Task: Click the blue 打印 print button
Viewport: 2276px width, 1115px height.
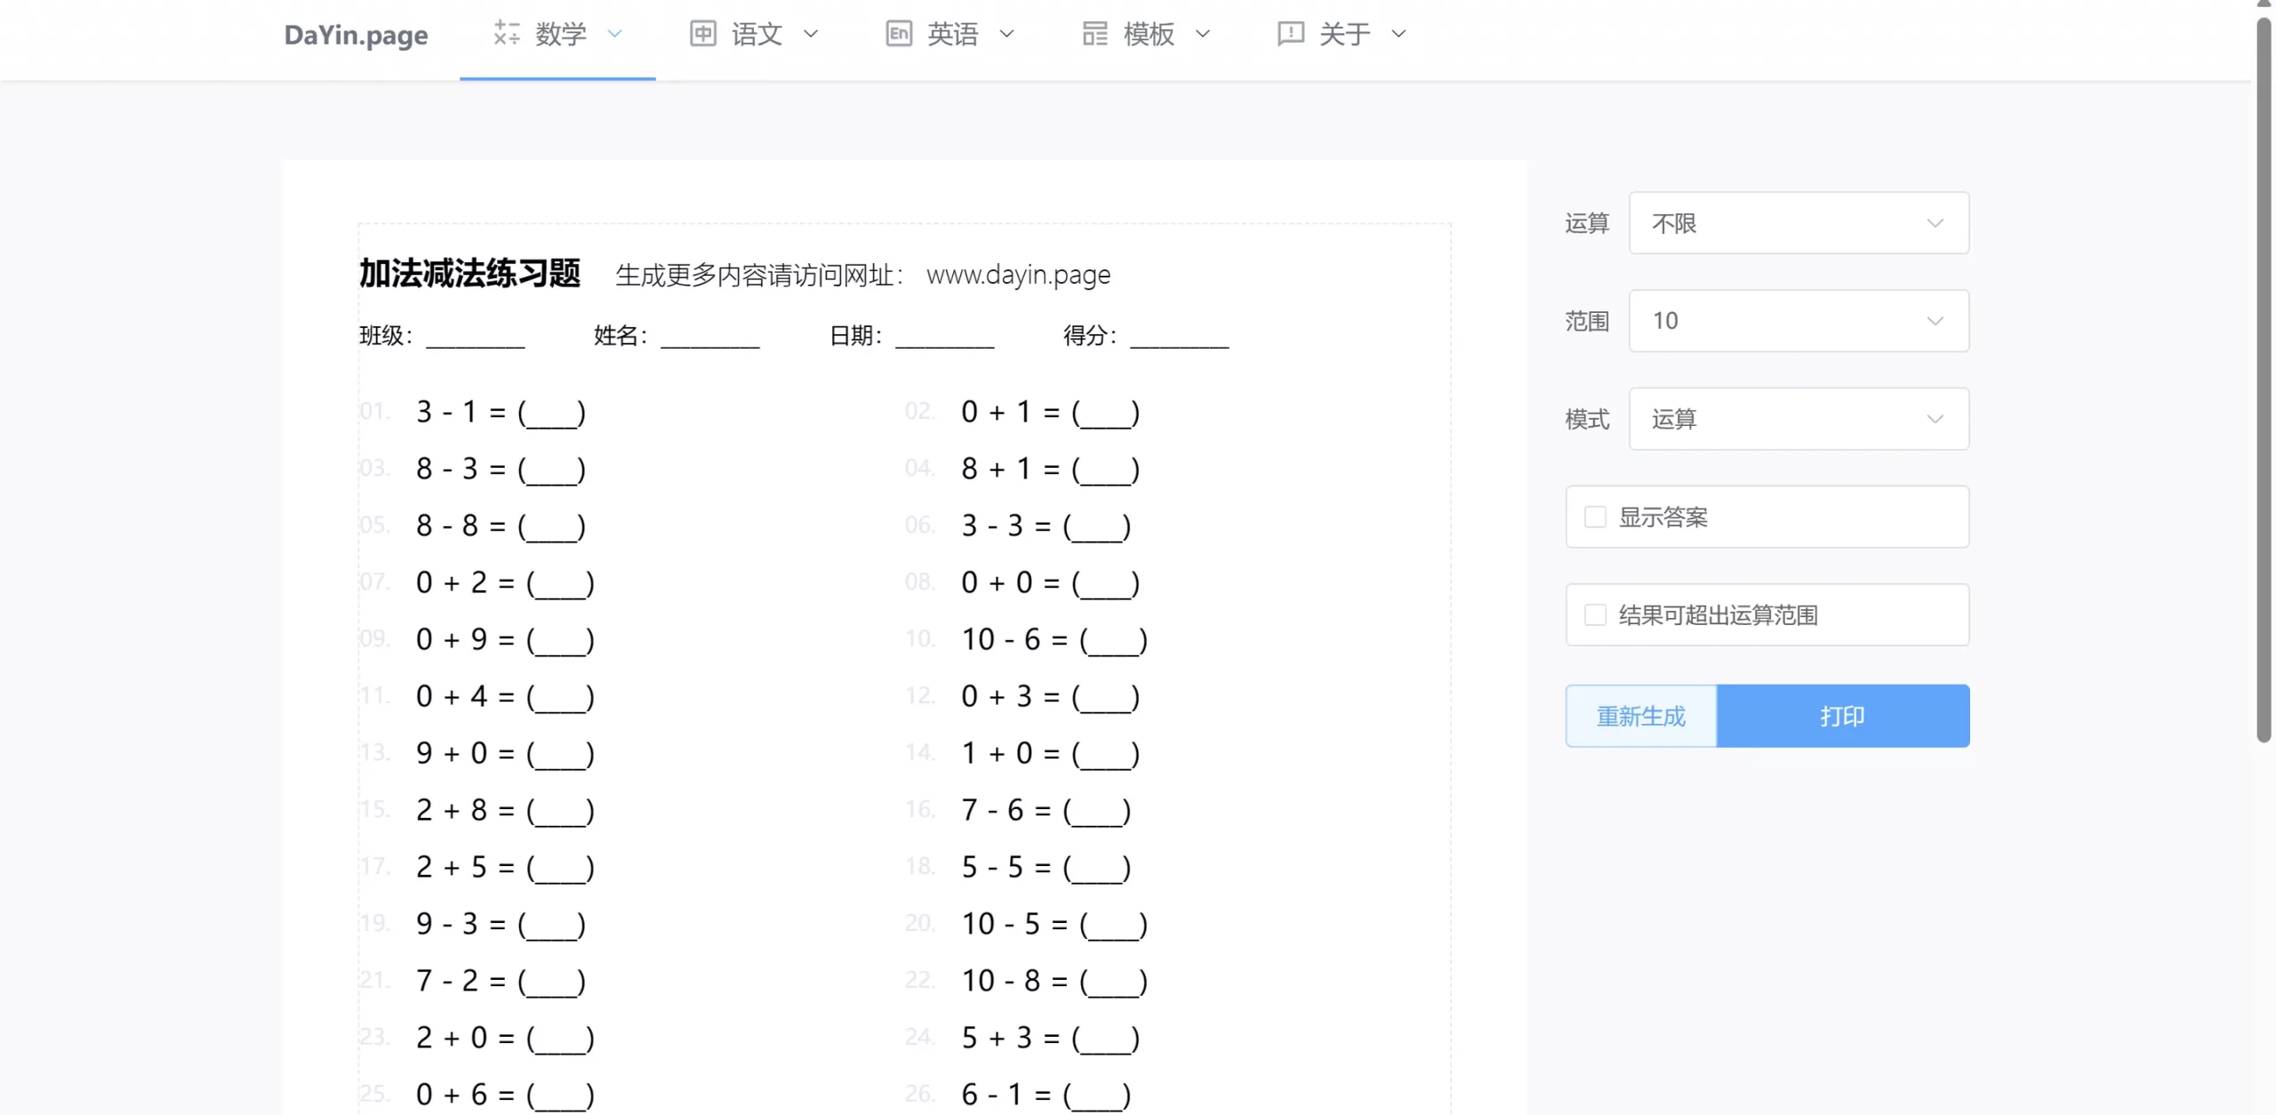Action: click(x=1842, y=716)
